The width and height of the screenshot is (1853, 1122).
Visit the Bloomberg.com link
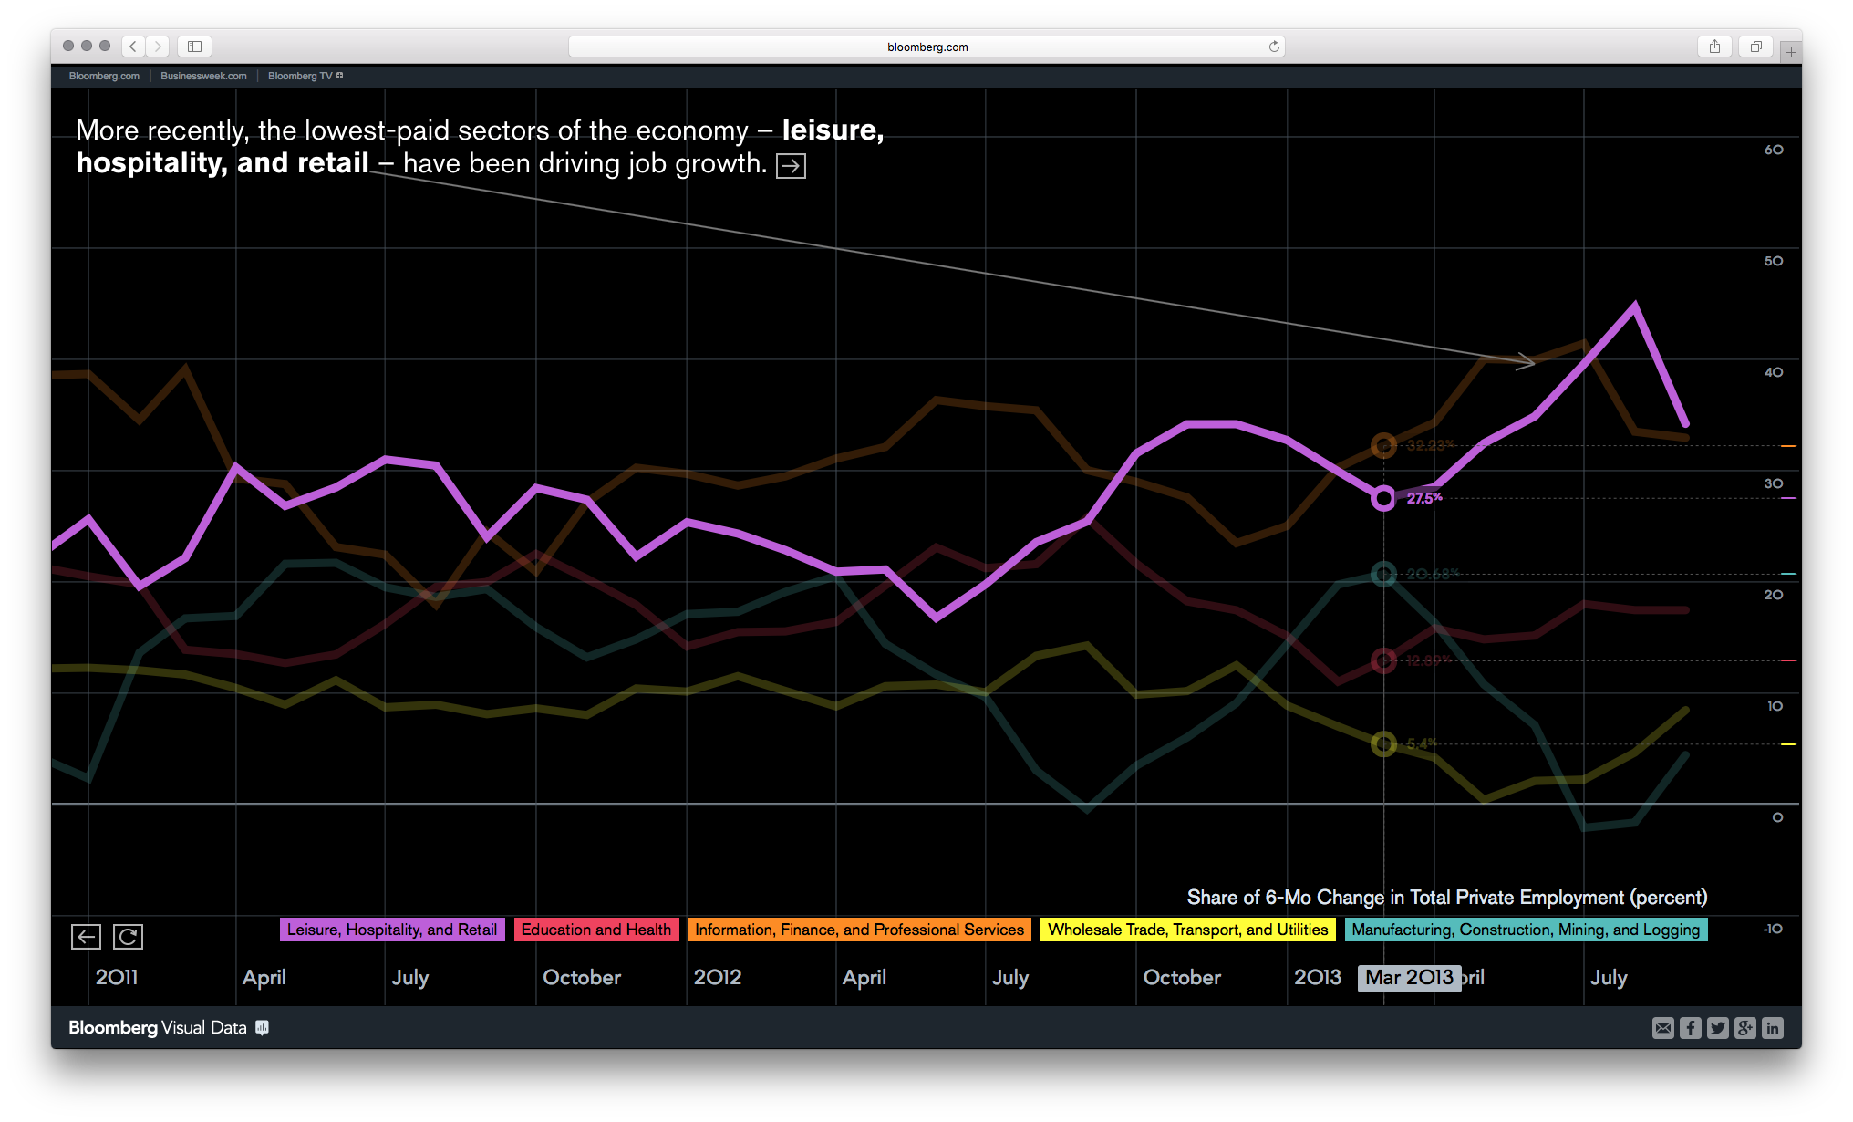[103, 76]
